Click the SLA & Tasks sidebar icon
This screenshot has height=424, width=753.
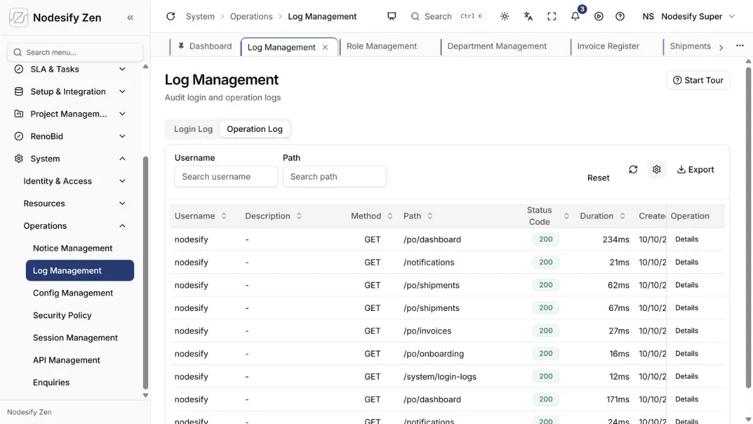pyautogui.click(x=19, y=69)
